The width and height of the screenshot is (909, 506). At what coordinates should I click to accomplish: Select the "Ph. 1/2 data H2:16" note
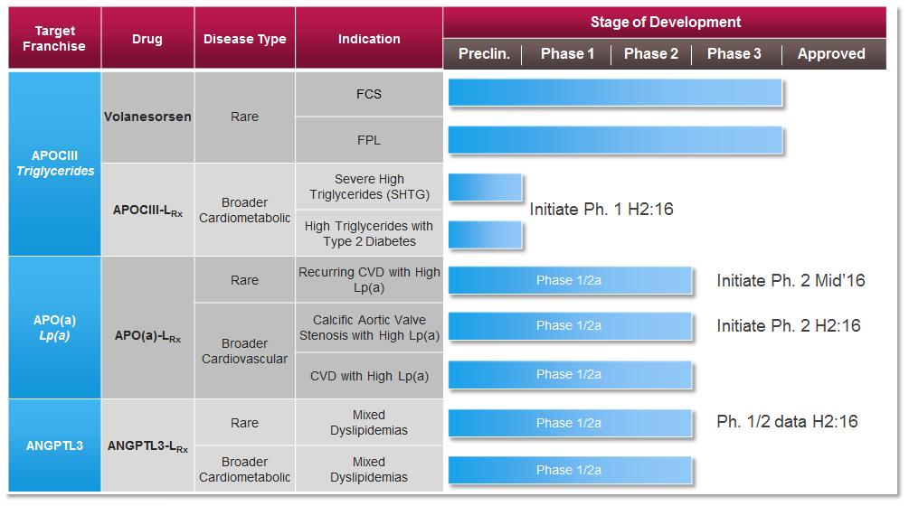(x=787, y=421)
